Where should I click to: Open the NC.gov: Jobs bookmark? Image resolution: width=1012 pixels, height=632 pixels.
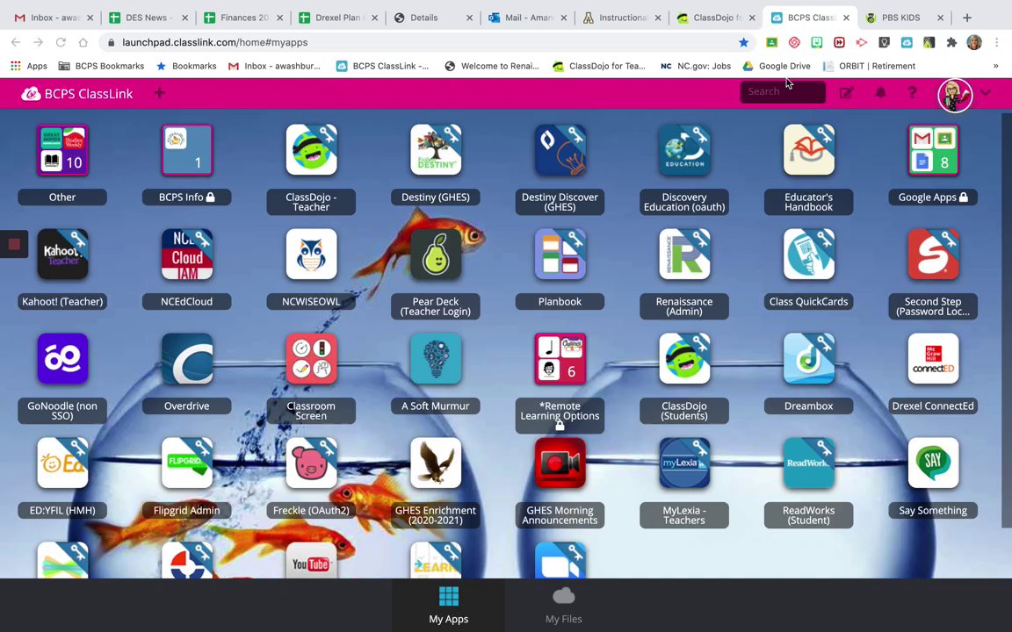[x=696, y=66]
